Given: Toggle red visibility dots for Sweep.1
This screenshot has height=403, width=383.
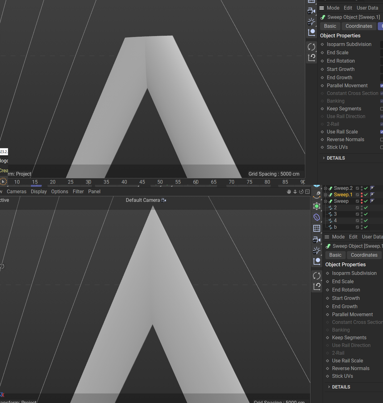Looking at the screenshot, I should (x=362, y=195).
